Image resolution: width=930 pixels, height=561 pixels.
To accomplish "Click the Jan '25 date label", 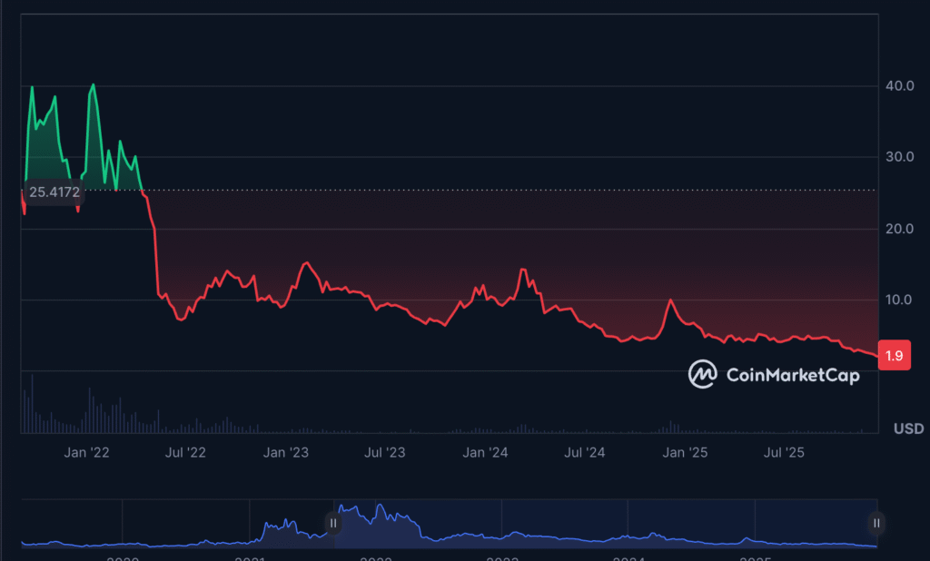I will pos(685,452).
